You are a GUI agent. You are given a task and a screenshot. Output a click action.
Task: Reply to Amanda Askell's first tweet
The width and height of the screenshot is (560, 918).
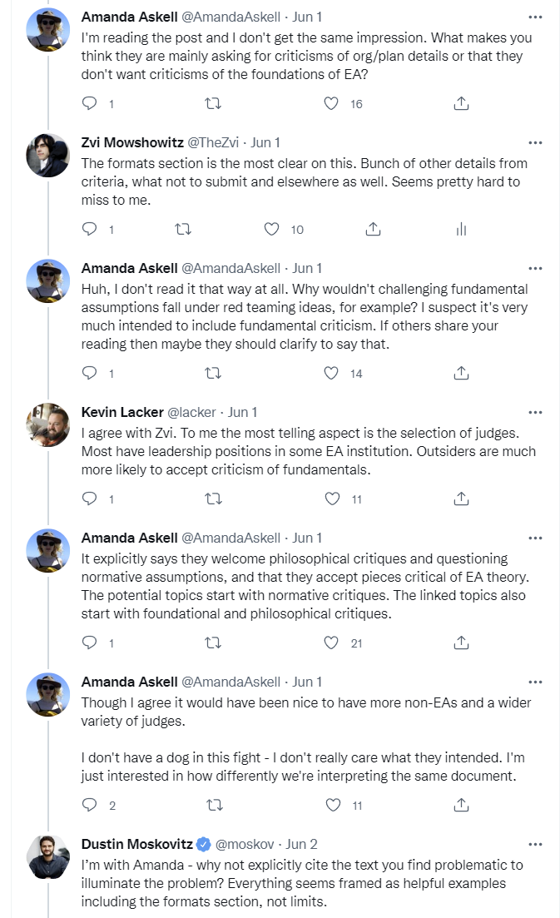[x=90, y=104]
